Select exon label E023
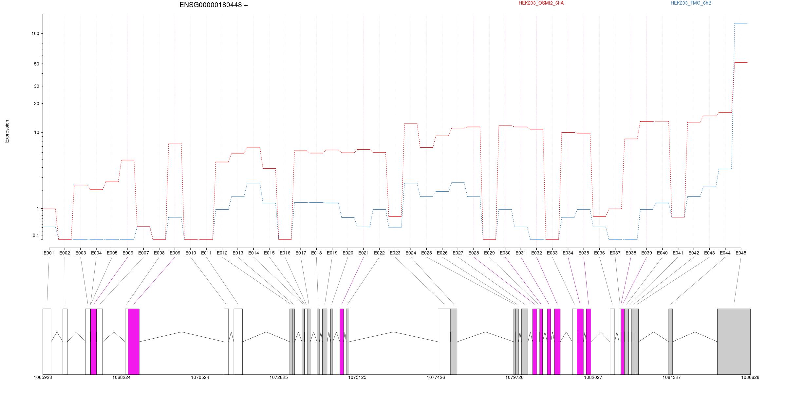The height and width of the screenshot is (393, 786). [x=395, y=253]
